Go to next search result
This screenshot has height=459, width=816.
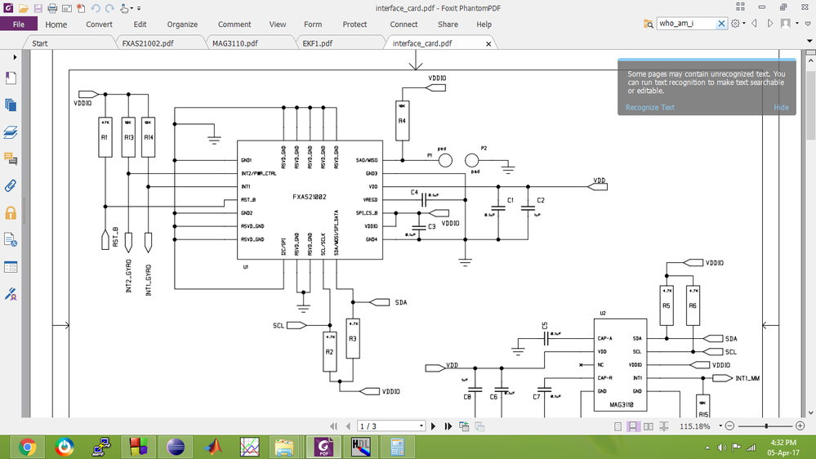pyautogui.click(x=770, y=24)
